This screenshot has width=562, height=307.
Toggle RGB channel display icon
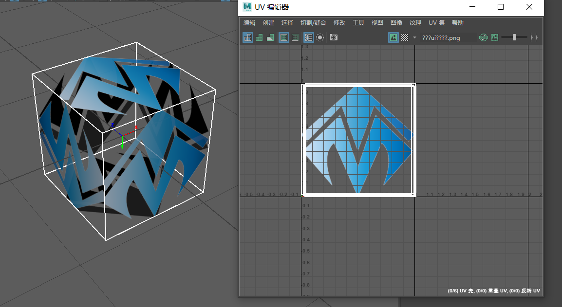coord(484,37)
